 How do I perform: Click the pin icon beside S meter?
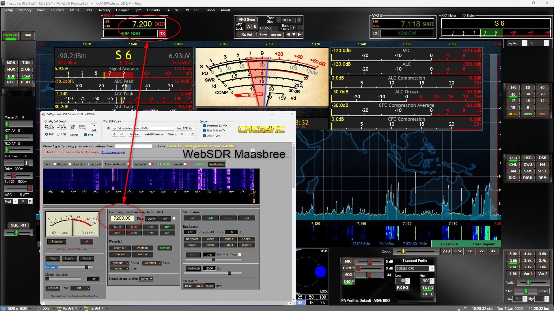pos(87,242)
